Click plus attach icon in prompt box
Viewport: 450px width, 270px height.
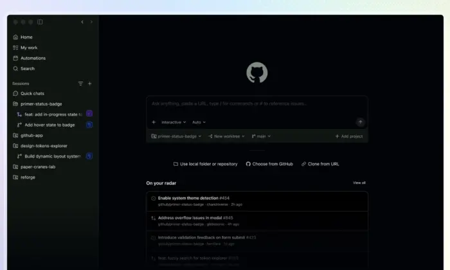[154, 122]
